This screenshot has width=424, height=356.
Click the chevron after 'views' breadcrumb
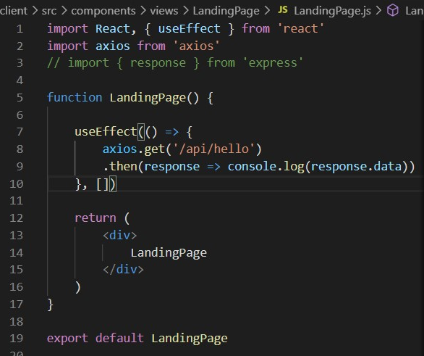[x=185, y=11]
